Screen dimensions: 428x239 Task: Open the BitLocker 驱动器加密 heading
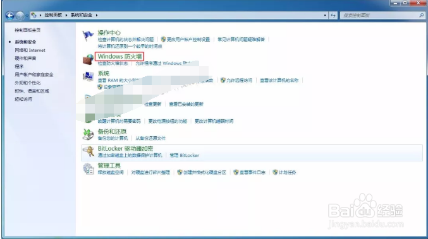tap(125, 149)
